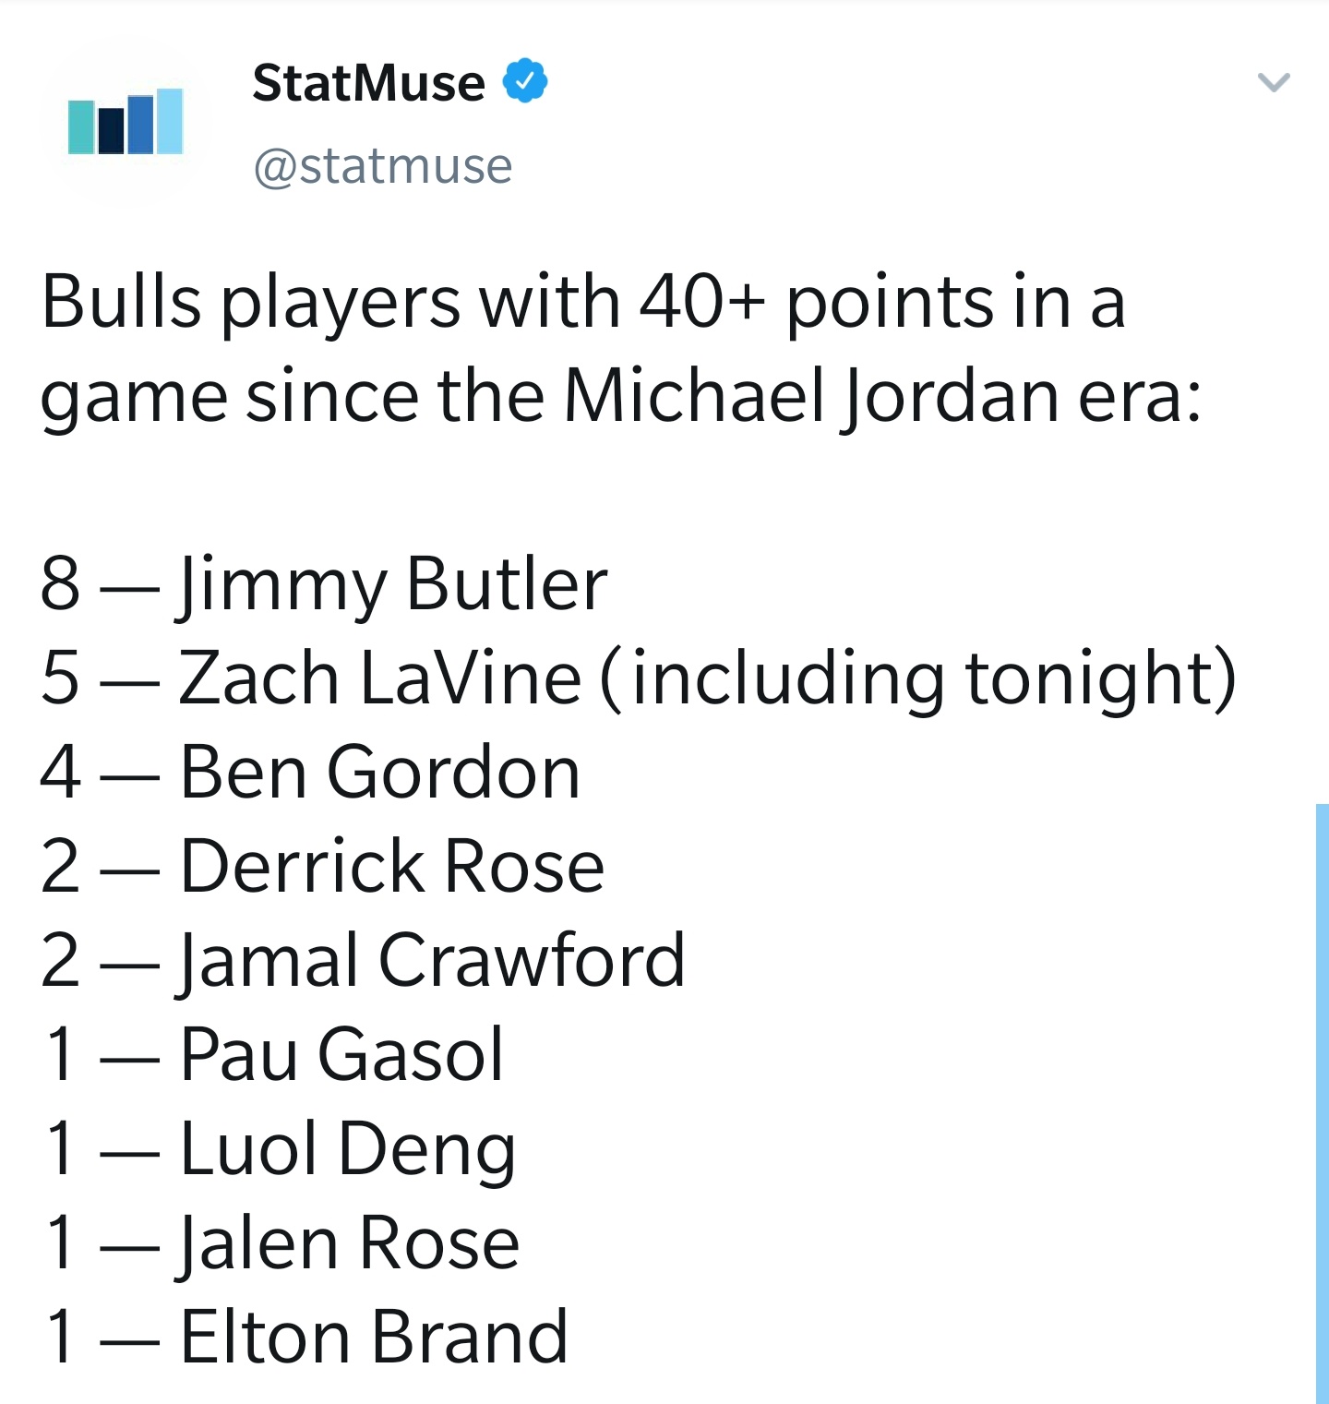The width and height of the screenshot is (1329, 1404).
Task: Open the StatMuse display name
Action: click(x=368, y=83)
